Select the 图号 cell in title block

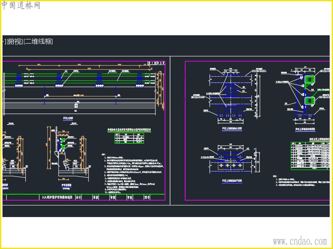[x=147, y=198]
